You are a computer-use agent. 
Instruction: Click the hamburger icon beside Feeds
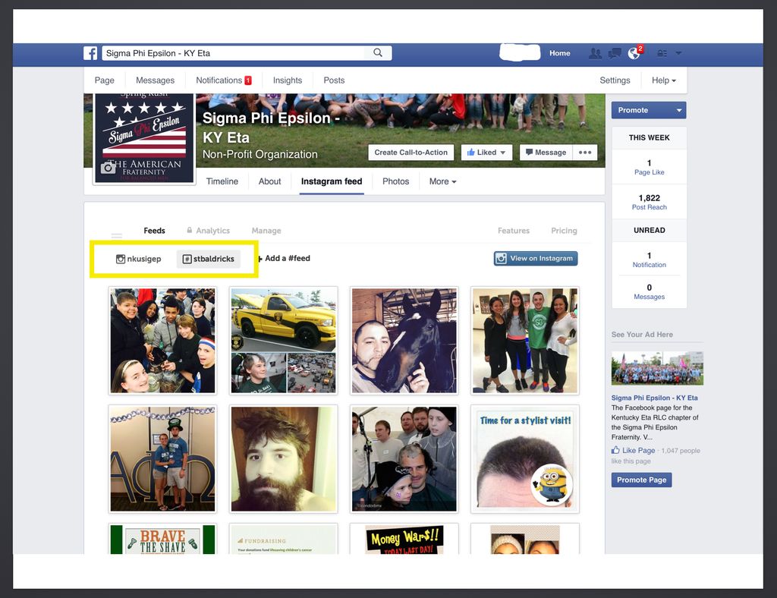pyautogui.click(x=116, y=235)
